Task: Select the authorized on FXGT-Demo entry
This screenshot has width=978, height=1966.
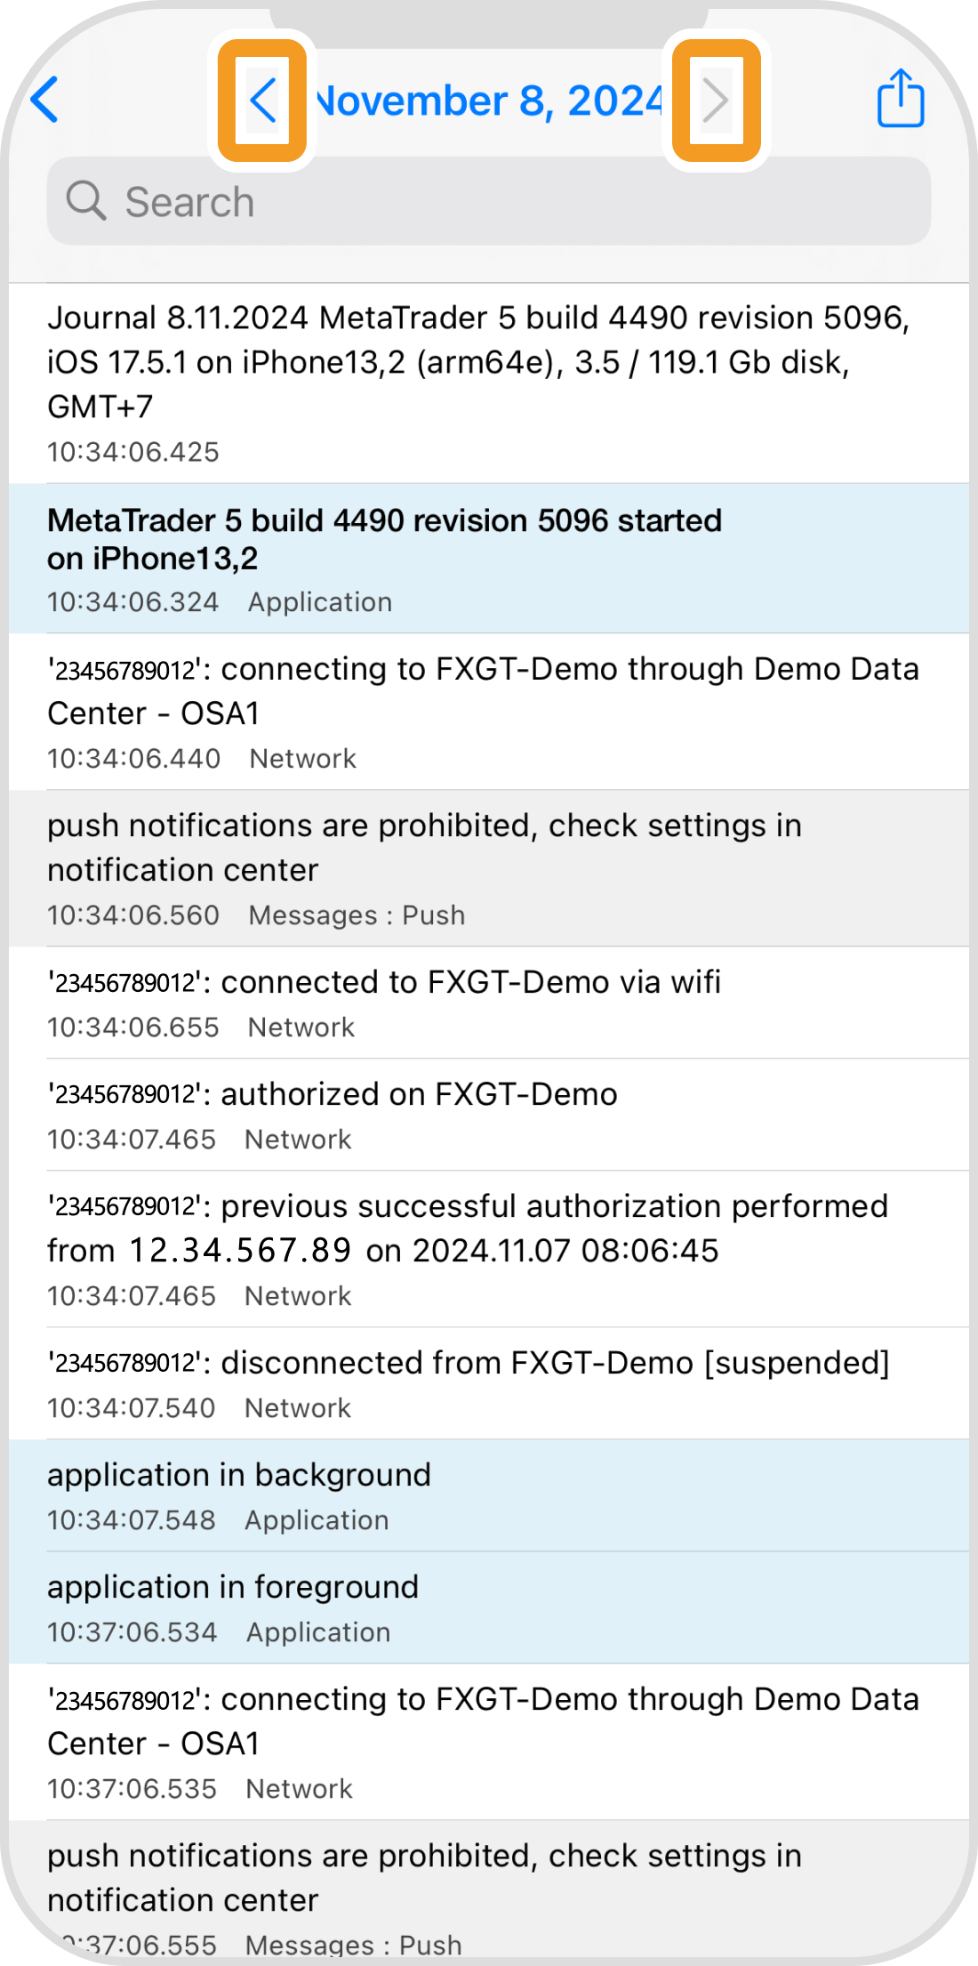Action: pyautogui.click(x=489, y=1115)
